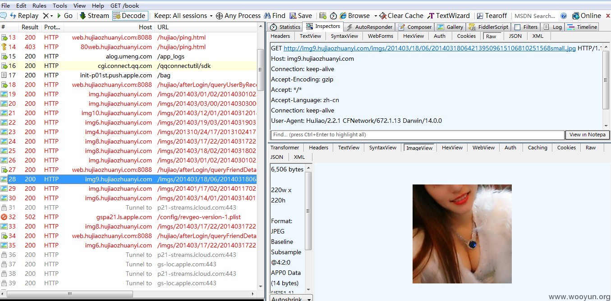Open the img9.hujiaozhuanyi.com request URL link
The image size is (611, 301).
[x=430, y=48]
